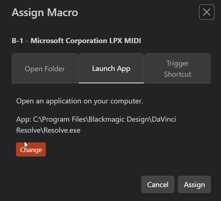Select the Launch App tab

point(111,69)
